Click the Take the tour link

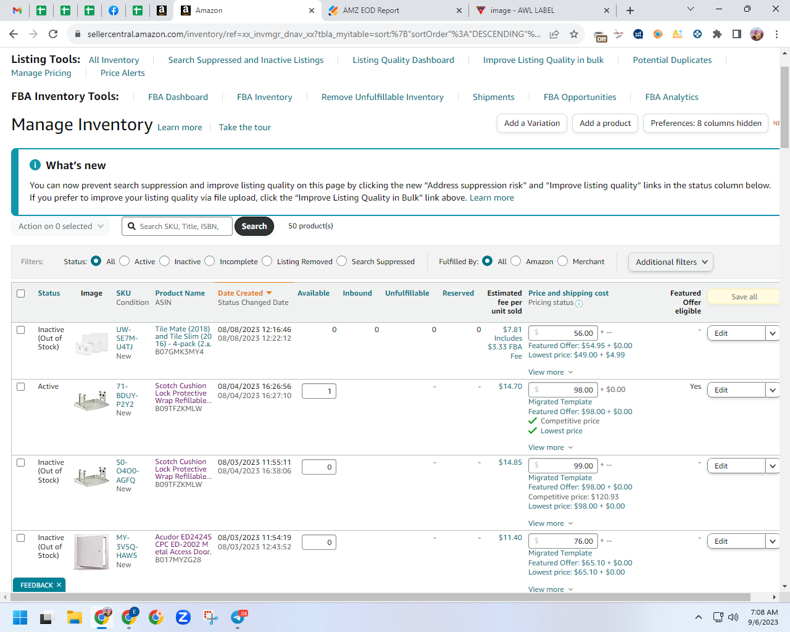pyautogui.click(x=245, y=127)
